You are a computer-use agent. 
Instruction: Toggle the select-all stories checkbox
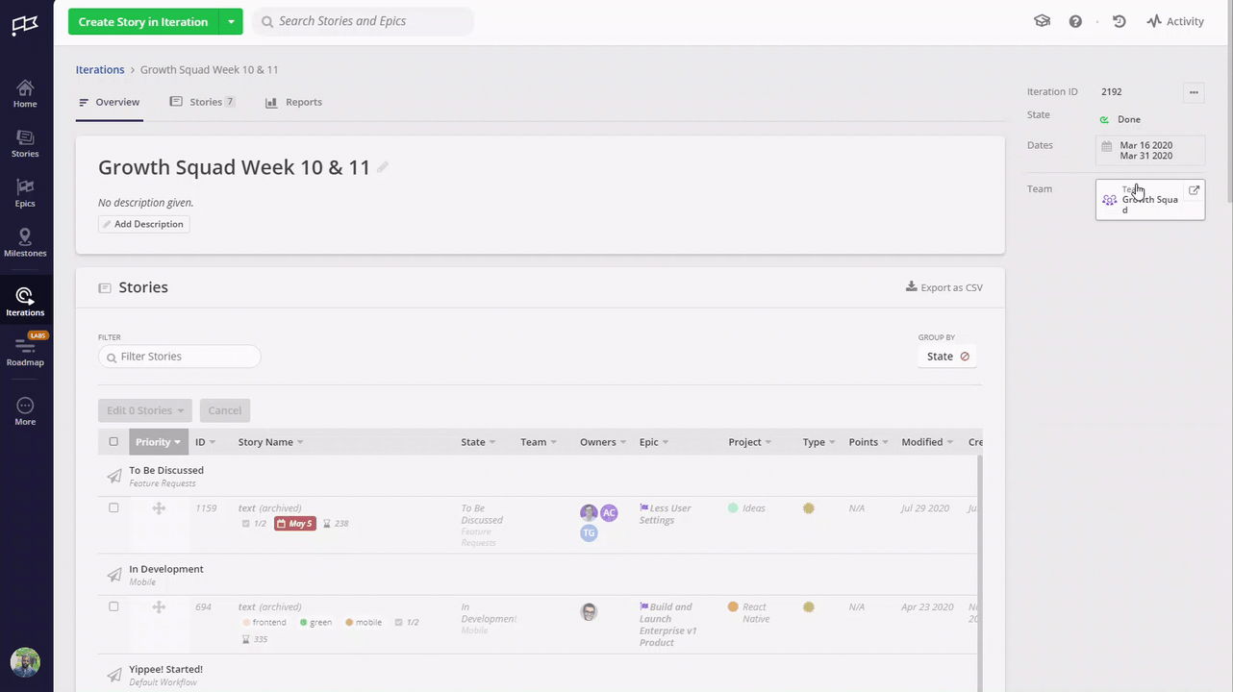[113, 442]
